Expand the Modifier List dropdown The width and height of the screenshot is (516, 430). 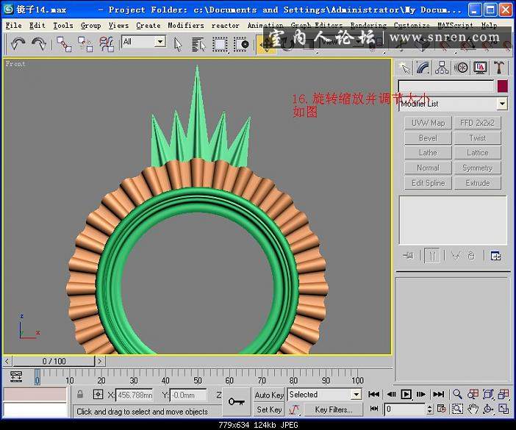[502, 104]
